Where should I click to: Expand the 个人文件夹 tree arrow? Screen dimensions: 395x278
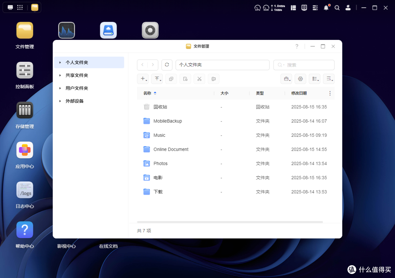(60, 63)
